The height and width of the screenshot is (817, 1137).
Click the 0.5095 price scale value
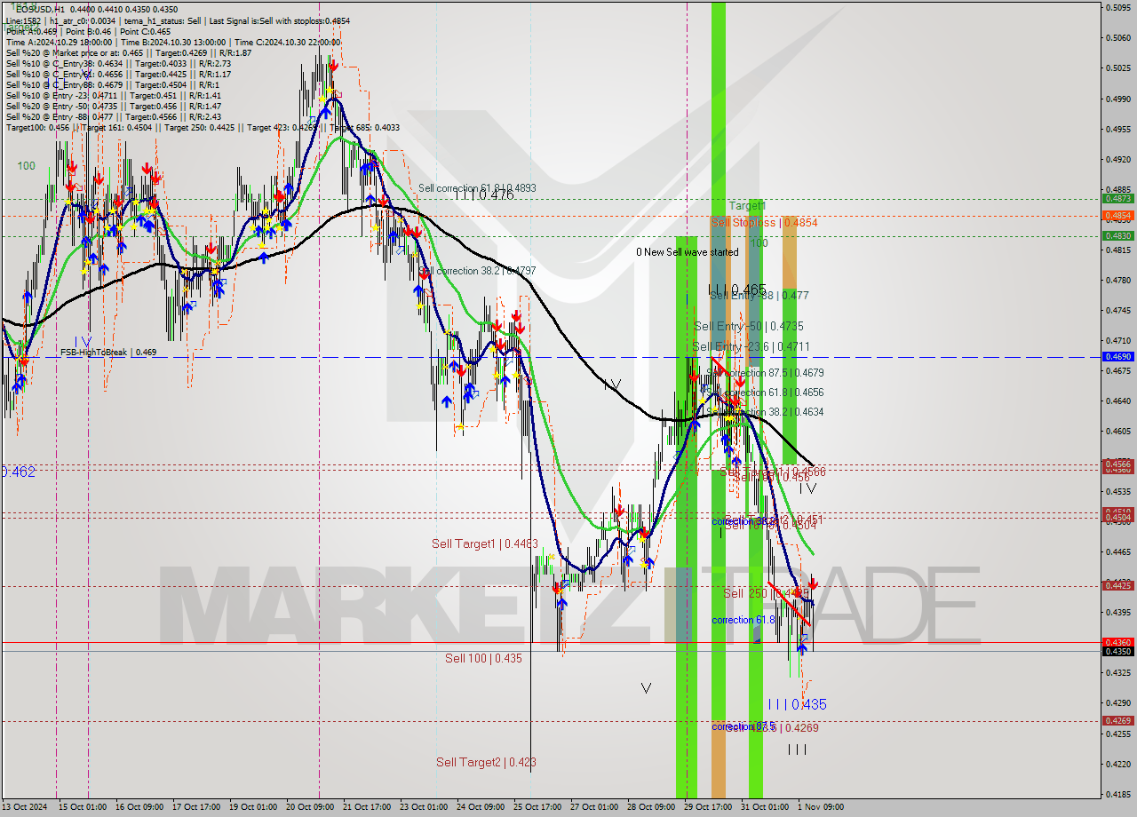point(1117,8)
